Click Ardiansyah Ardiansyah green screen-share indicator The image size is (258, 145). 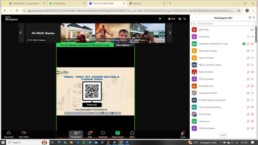coord(244,44)
